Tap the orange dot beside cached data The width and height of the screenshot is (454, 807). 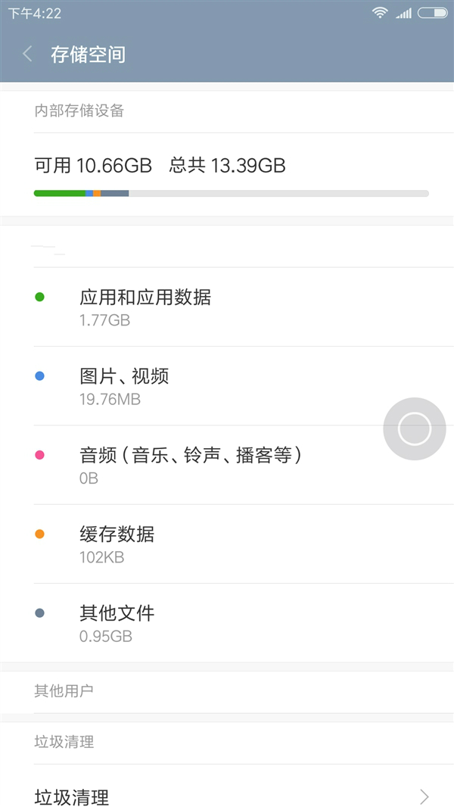(x=39, y=534)
